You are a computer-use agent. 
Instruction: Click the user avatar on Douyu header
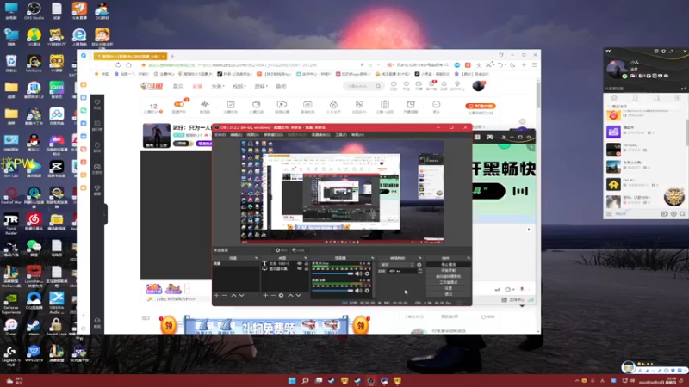pyautogui.click(x=479, y=85)
